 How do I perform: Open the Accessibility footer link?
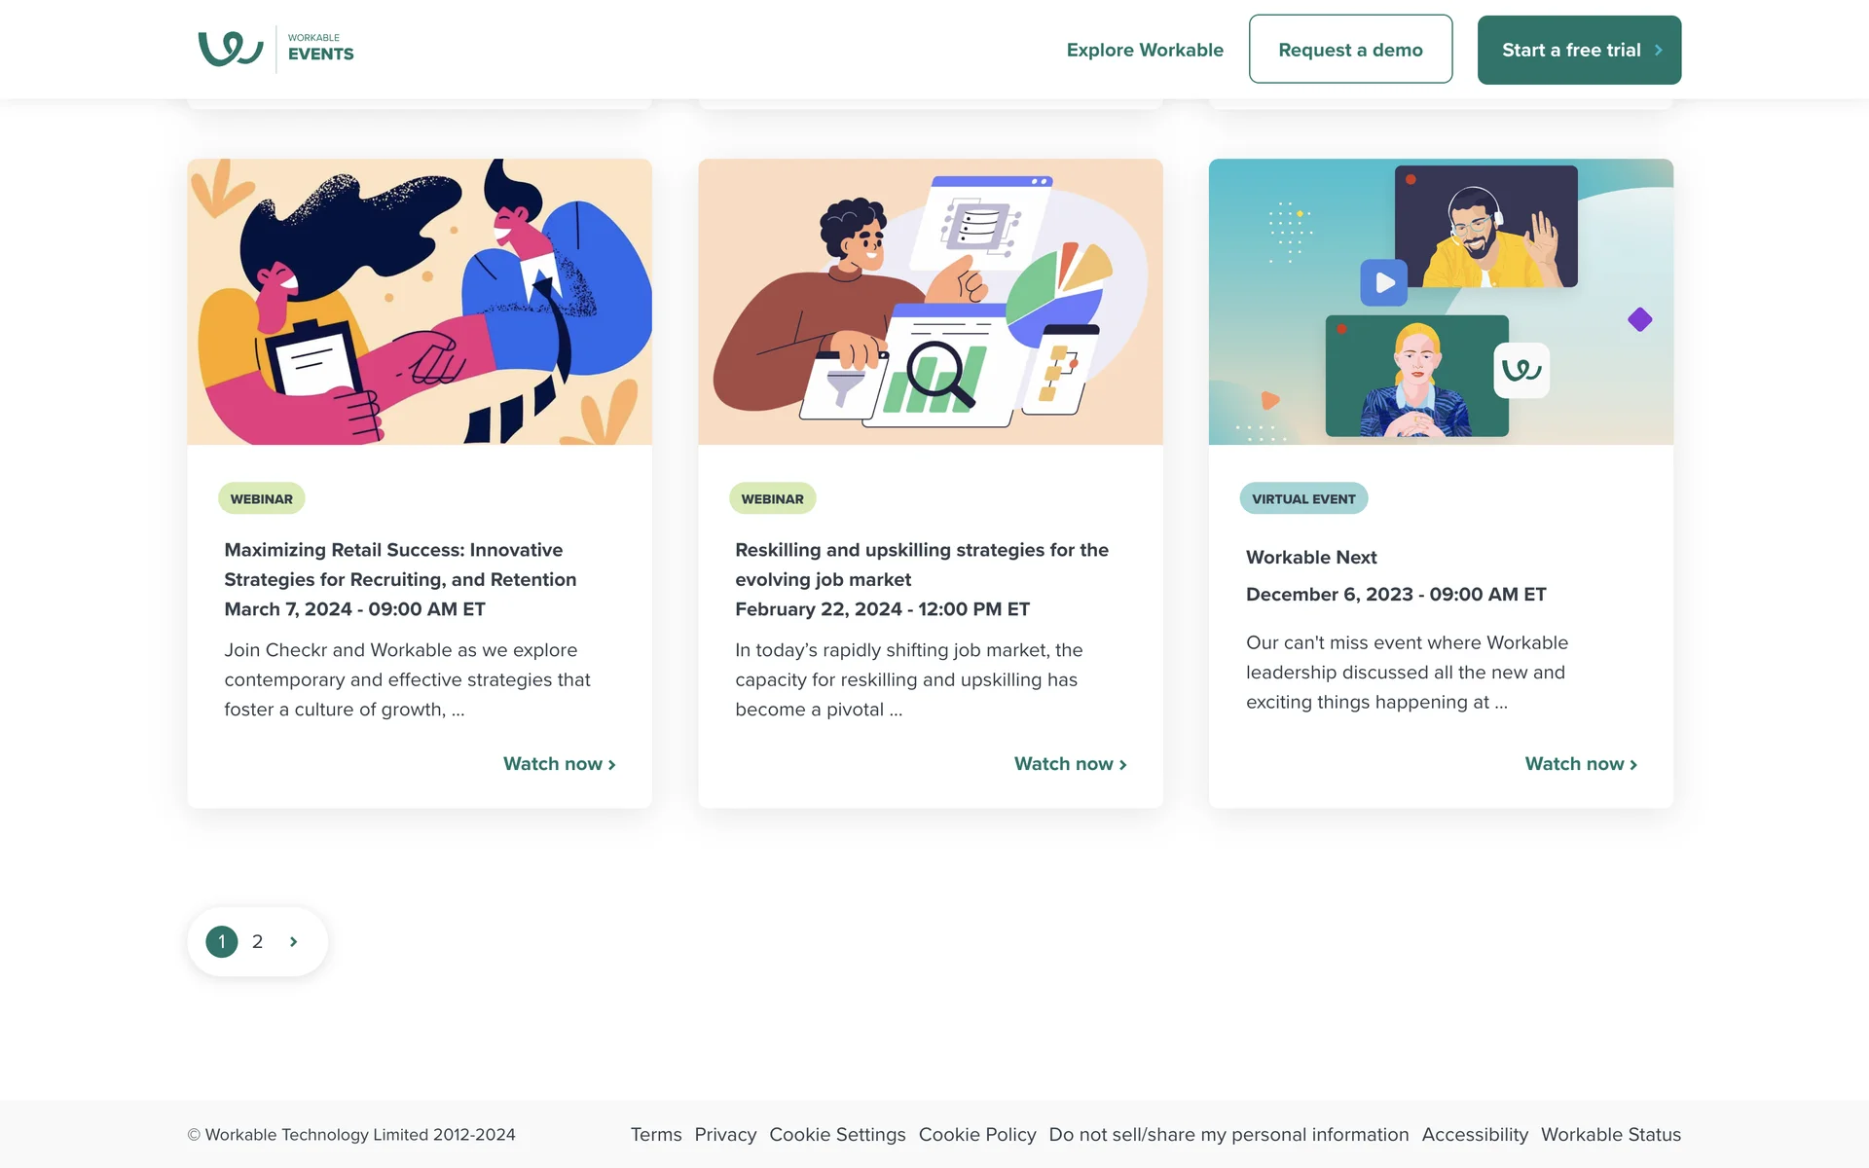[1474, 1134]
